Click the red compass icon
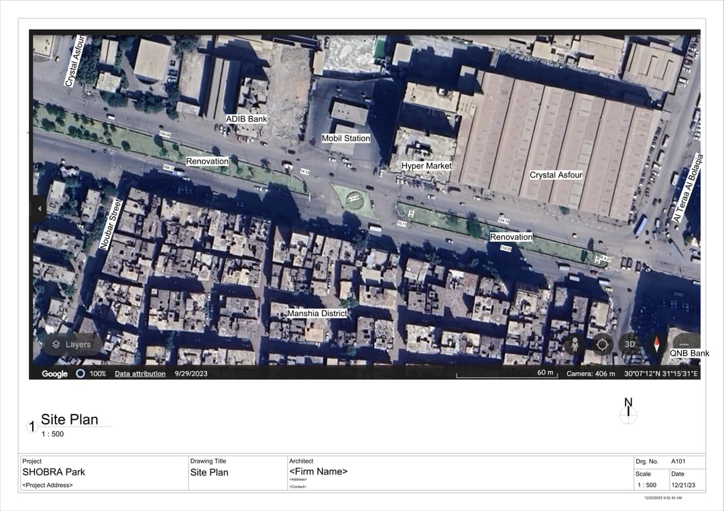This screenshot has height=511, width=724. [x=656, y=345]
